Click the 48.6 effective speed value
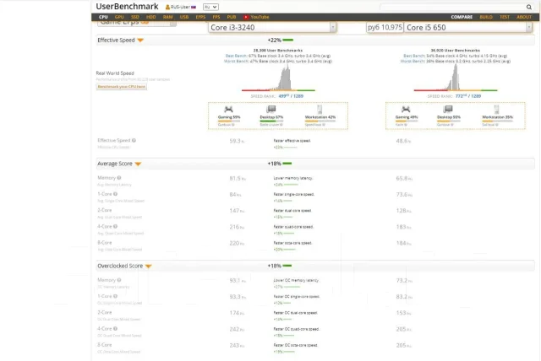Image resolution: width=541 pixels, height=361 pixels. [x=403, y=141]
